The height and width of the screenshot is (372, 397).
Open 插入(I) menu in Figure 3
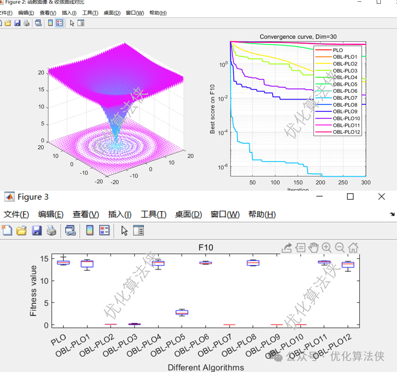tap(119, 214)
